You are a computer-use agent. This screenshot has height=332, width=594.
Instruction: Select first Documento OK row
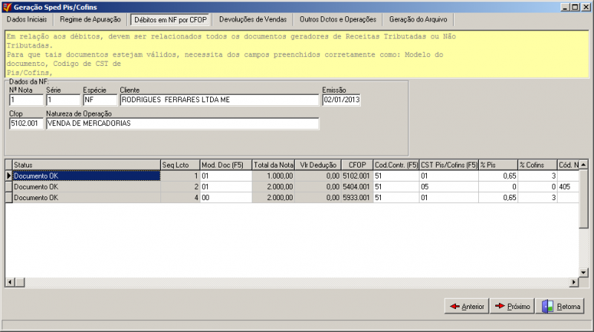tap(86, 176)
